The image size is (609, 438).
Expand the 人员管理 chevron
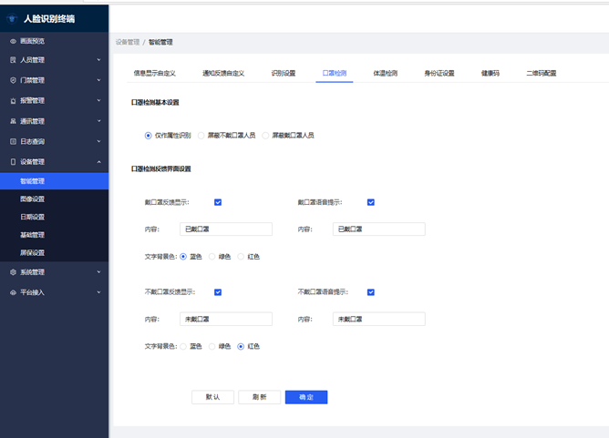98,60
